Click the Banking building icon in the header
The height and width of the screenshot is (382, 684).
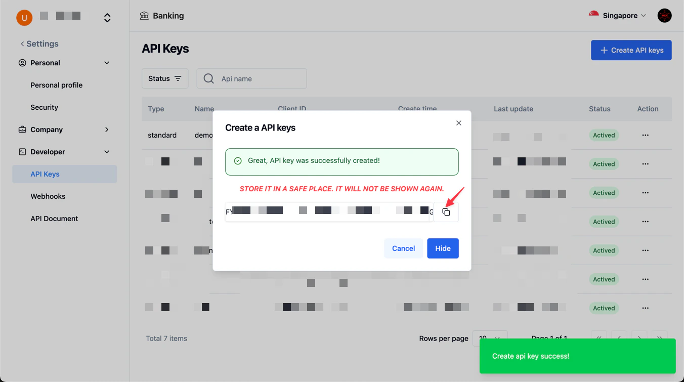144,15
